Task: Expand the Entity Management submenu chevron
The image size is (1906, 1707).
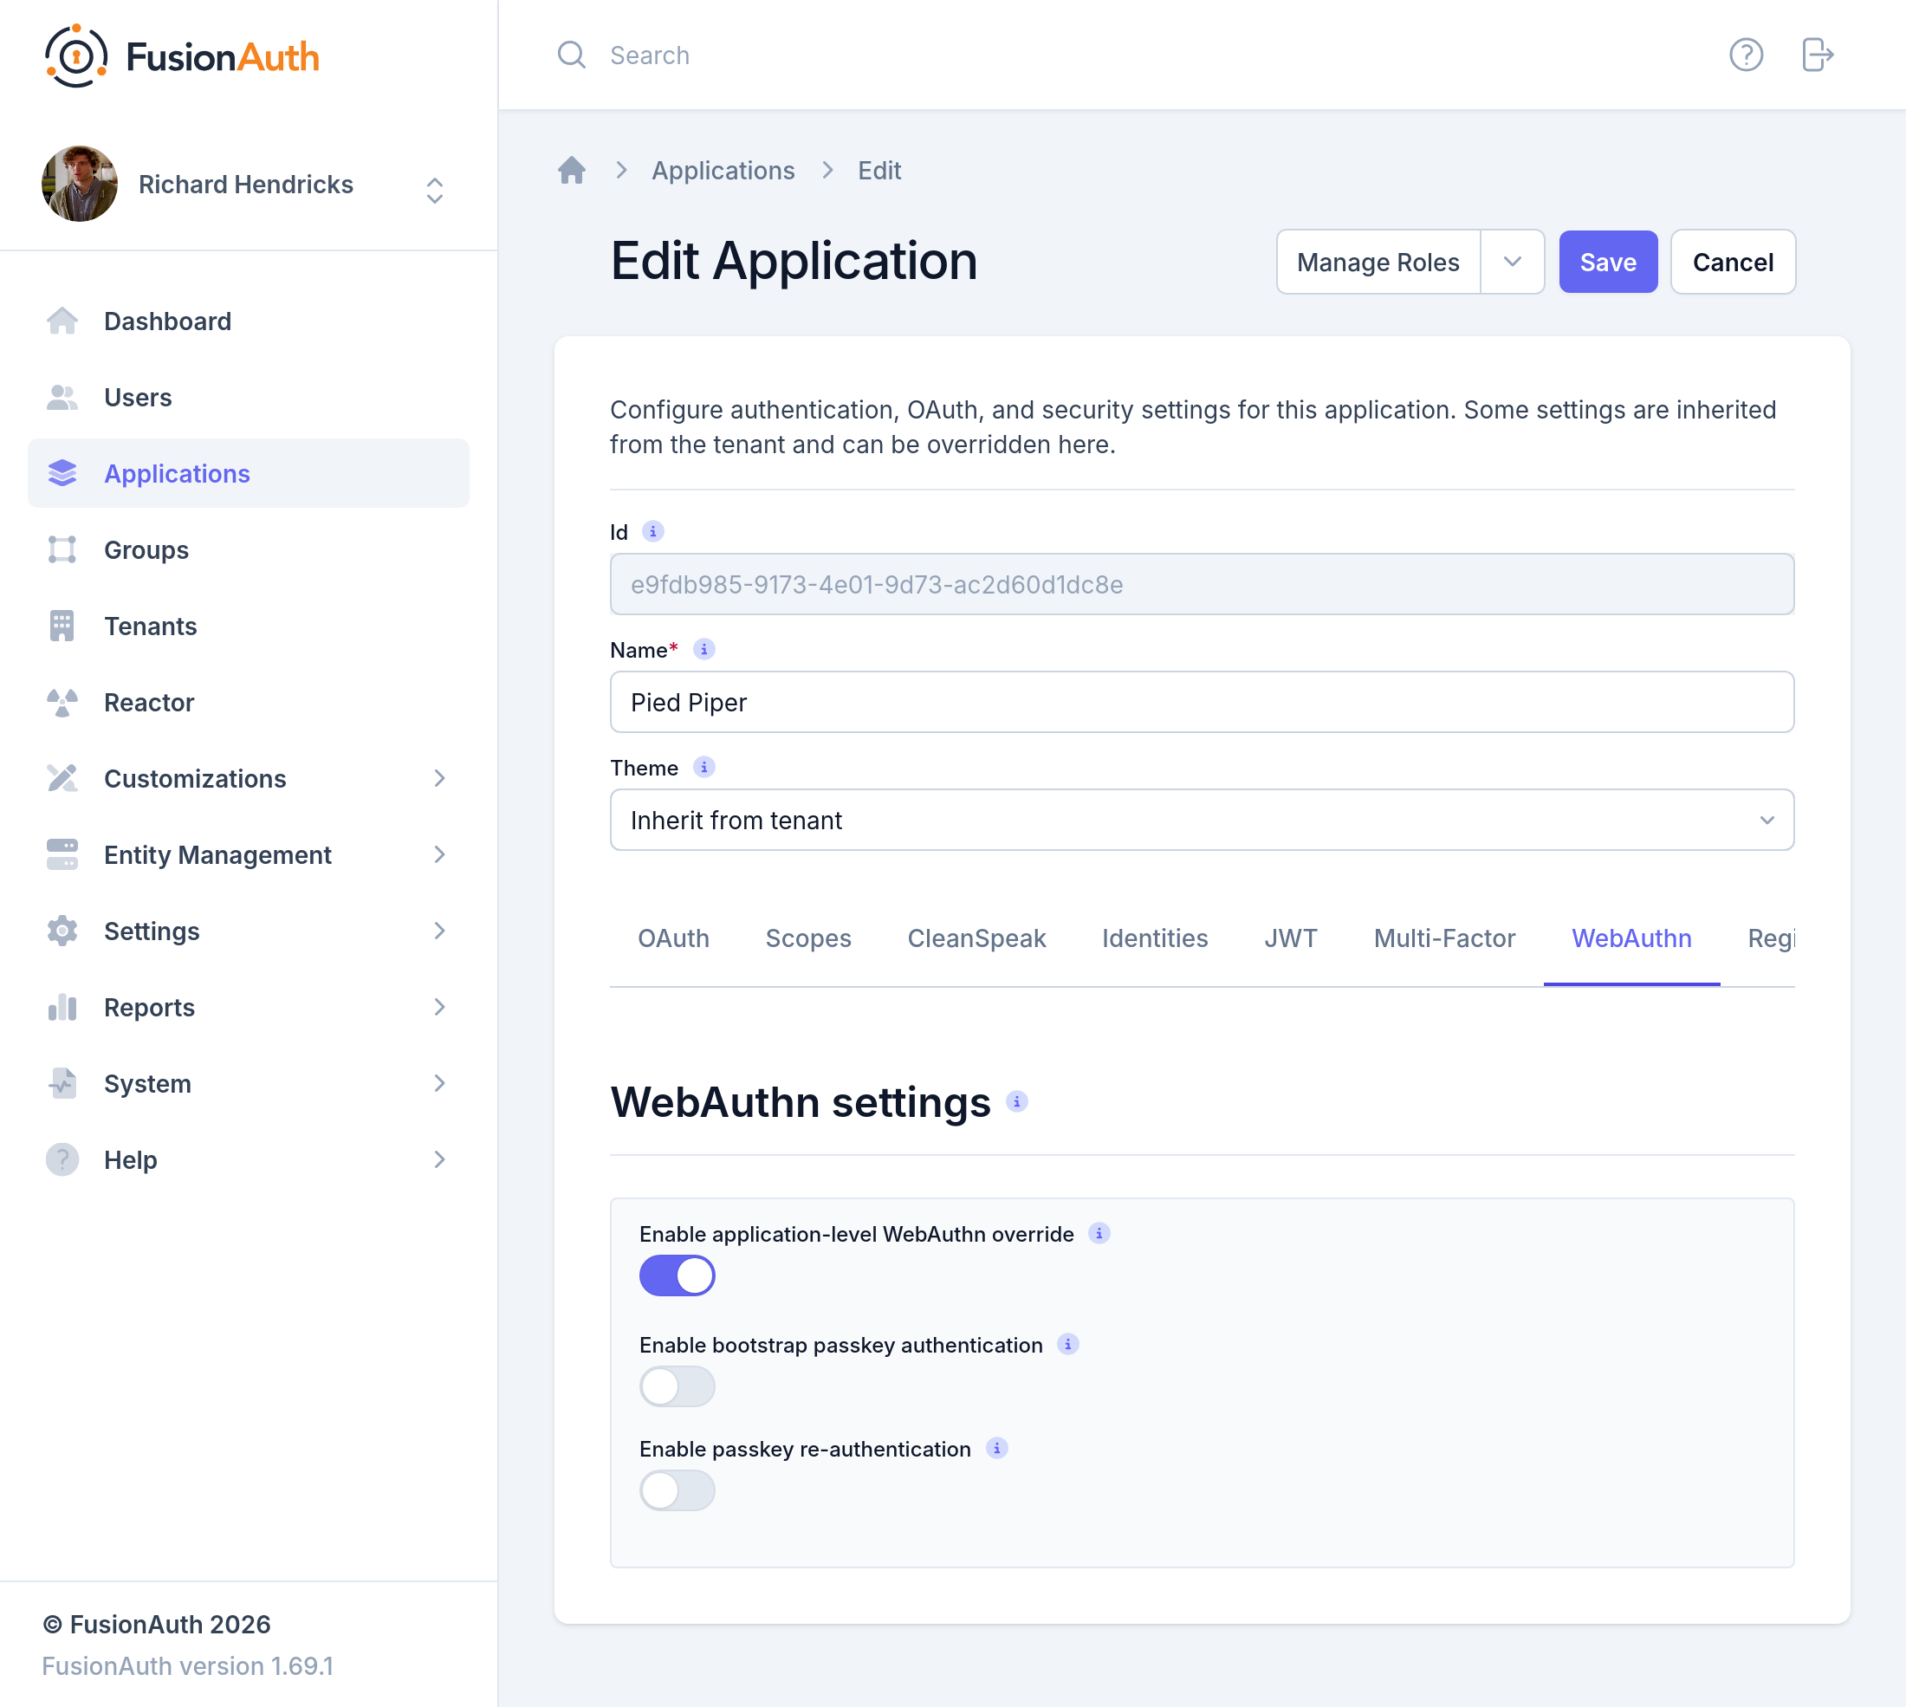Action: coord(438,854)
